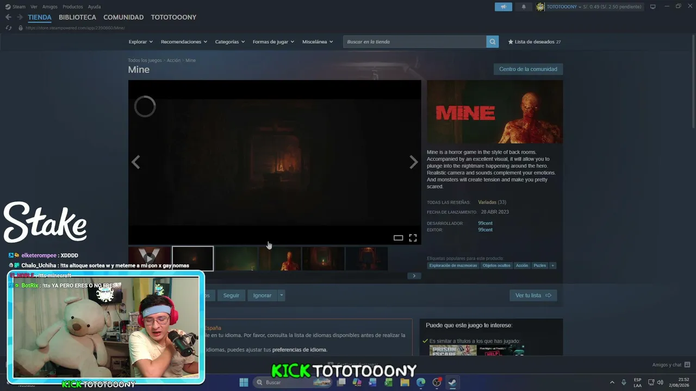Open the TOTOTOOONY profile tab
696x391 pixels.
click(x=173, y=17)
